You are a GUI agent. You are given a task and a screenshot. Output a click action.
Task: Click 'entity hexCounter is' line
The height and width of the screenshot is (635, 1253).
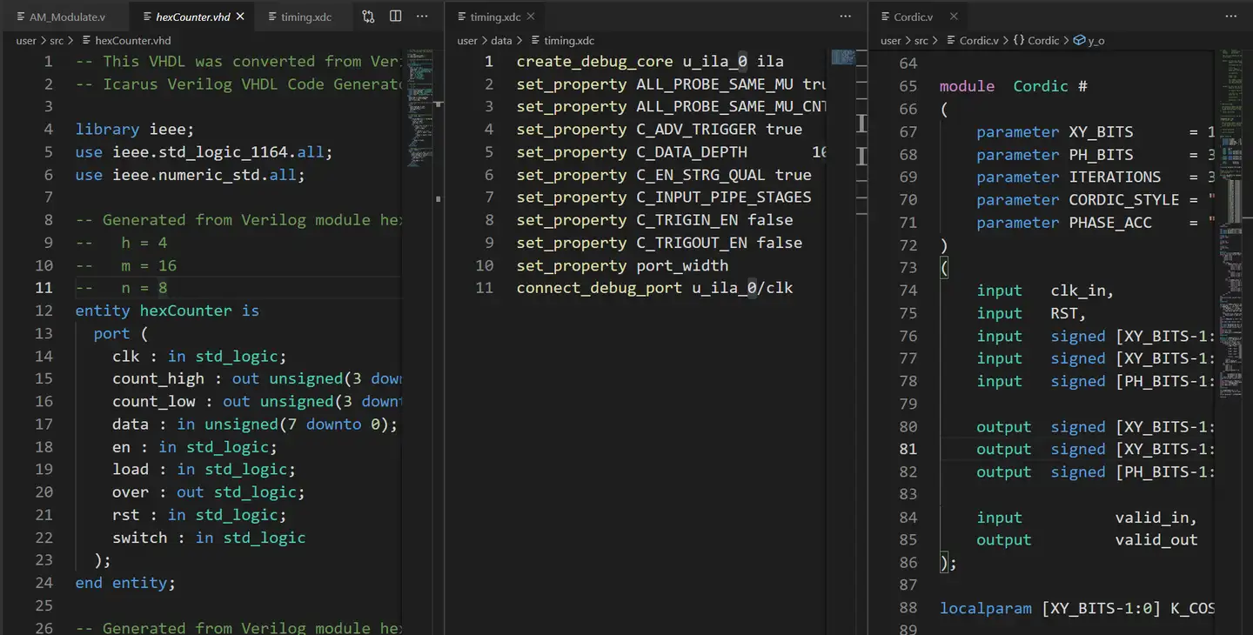pyautogui.click(x=167, y=311)
